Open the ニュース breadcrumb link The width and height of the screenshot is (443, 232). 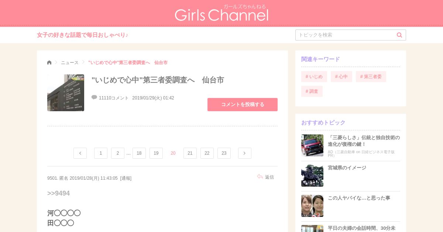[x=70, y=63]
